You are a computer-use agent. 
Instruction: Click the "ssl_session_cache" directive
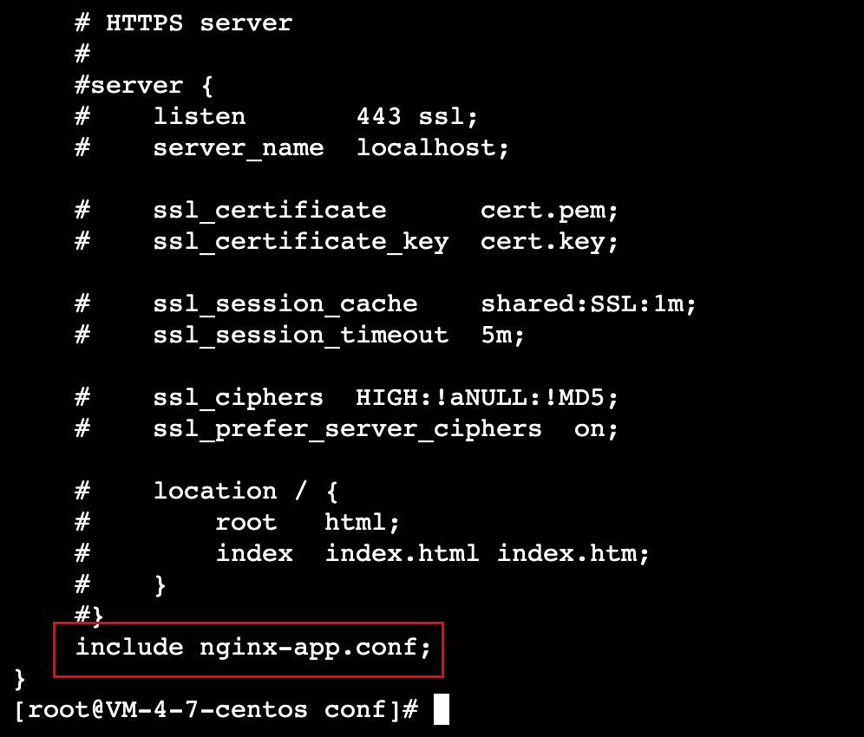point(285,303)
